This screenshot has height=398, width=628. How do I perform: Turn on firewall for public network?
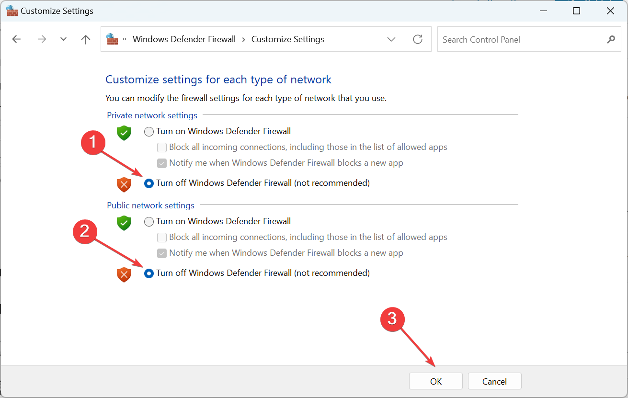149,221
